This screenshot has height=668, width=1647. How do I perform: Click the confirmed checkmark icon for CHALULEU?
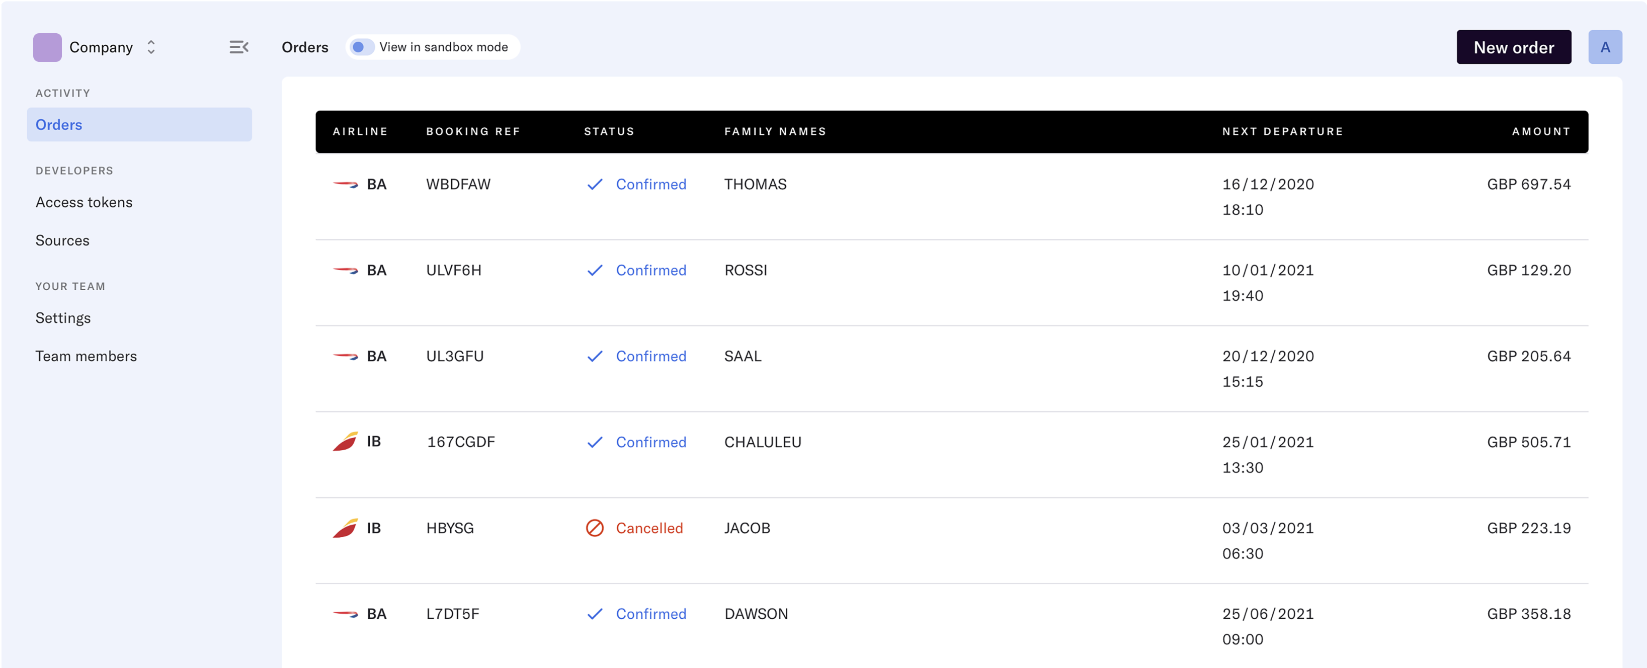click(595, 442)
